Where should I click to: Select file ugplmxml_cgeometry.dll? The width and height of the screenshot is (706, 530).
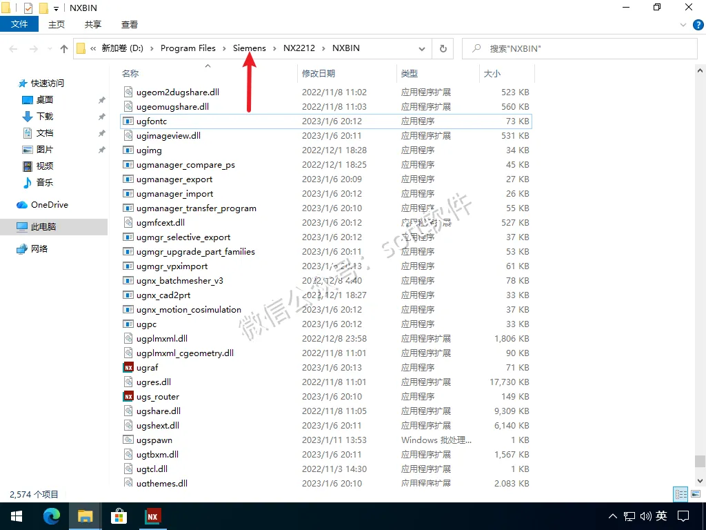[x=185, y=353]
